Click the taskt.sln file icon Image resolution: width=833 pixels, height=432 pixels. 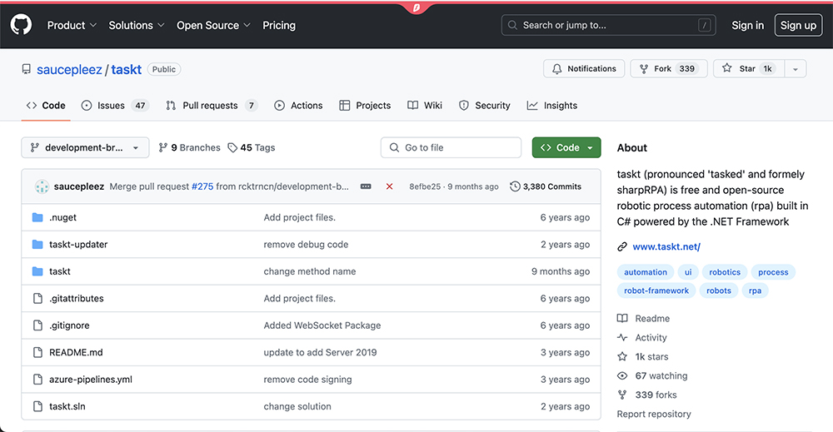37,406
